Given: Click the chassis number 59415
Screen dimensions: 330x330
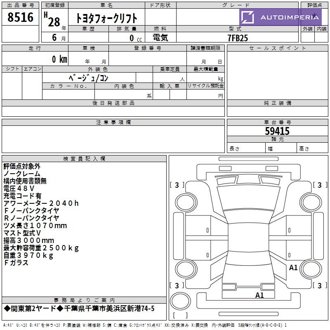Looking at the screenshot, I should pyautogui.click(x=277, y=131).
